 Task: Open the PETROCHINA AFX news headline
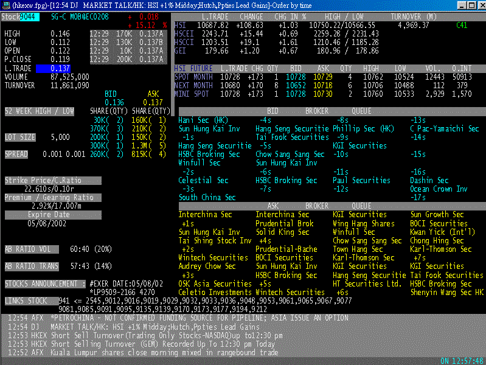click(x=178, y=318)
